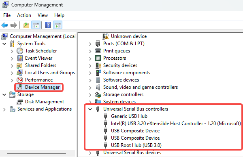This screenshot has width=243, height=157.
Task: Select System devices category
Action: coord(119,101)
